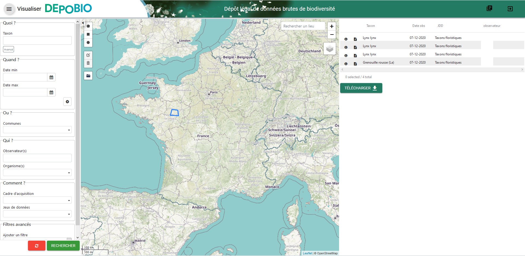Show info for the topmost Lynx lynx row
This screenshot has height=256, width=525.
pos(346,39)
